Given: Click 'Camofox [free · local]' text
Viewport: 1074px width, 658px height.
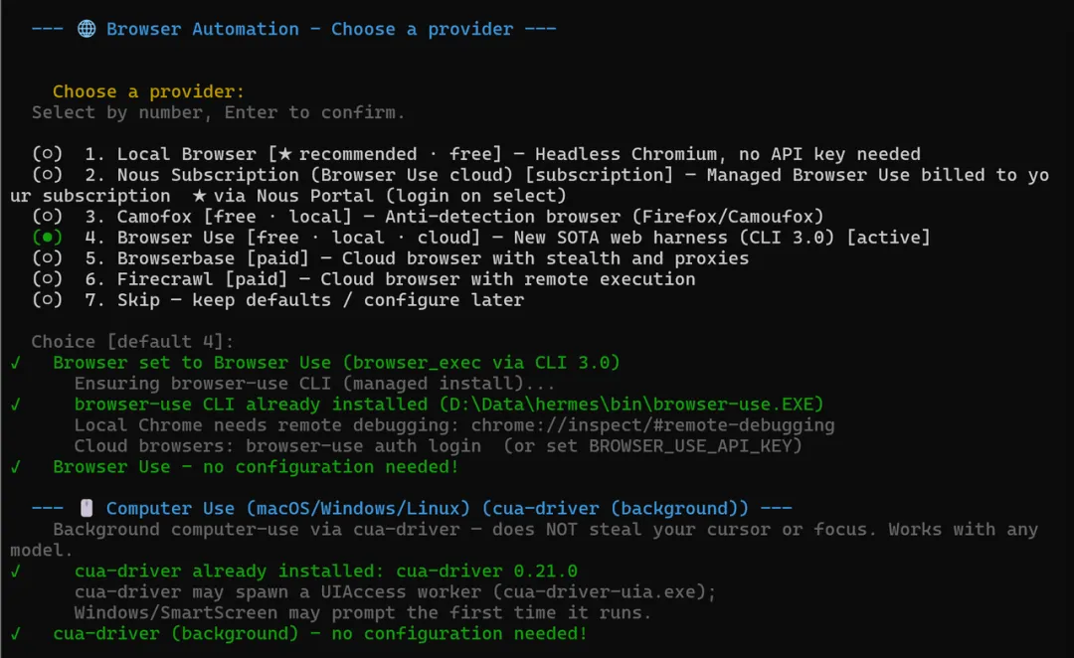Looking at the screenshot, I should (235, 217).
